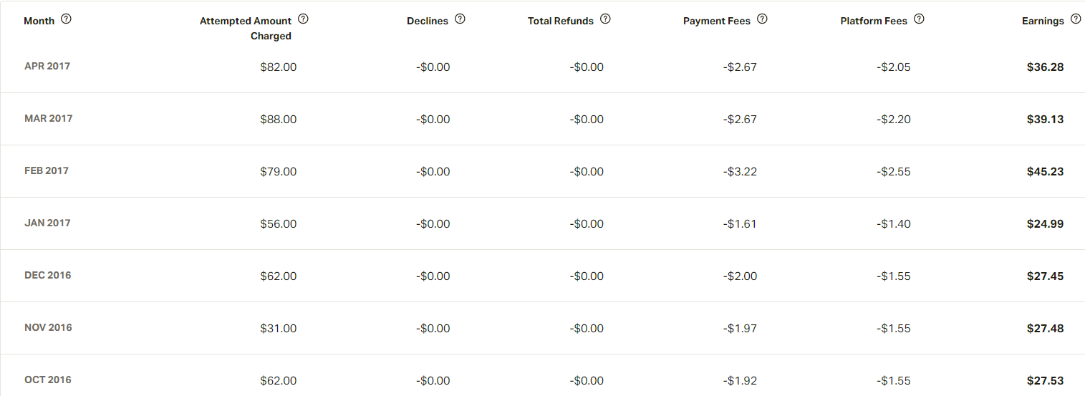Select the JAN 2017 month label
1085x396 pixels.
(47, 223)
